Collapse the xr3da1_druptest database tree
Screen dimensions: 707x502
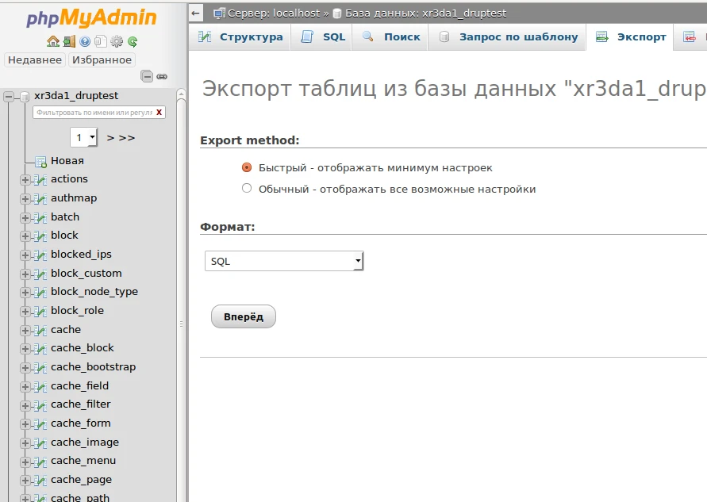pos(7,95)
